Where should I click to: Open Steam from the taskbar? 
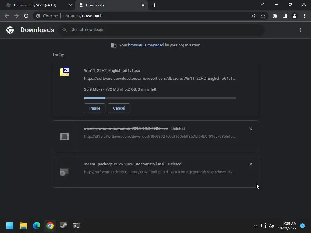click(x=63, y=226)
